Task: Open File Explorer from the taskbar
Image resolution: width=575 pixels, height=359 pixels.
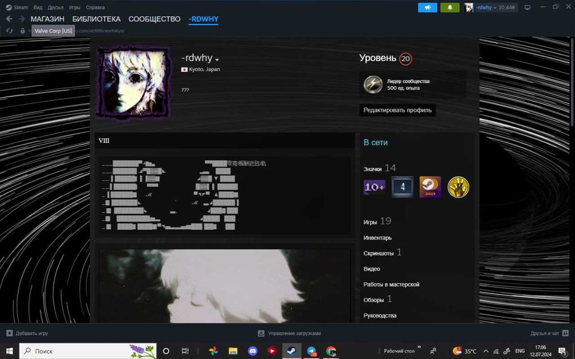Action: 233,351
